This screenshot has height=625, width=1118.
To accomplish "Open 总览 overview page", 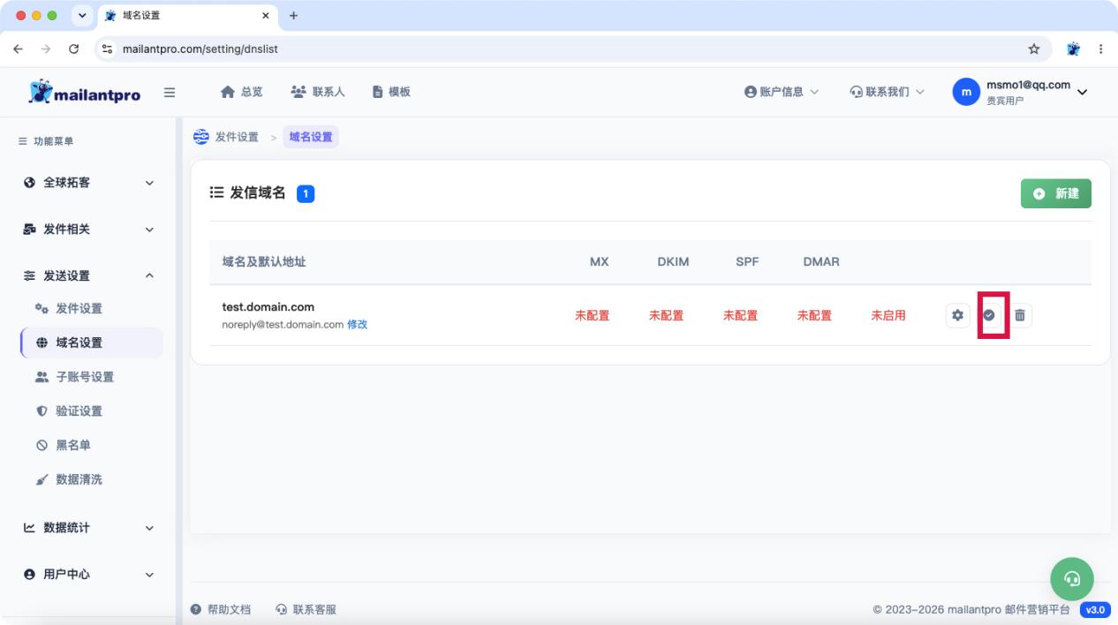I will click(x=241, y=92).
